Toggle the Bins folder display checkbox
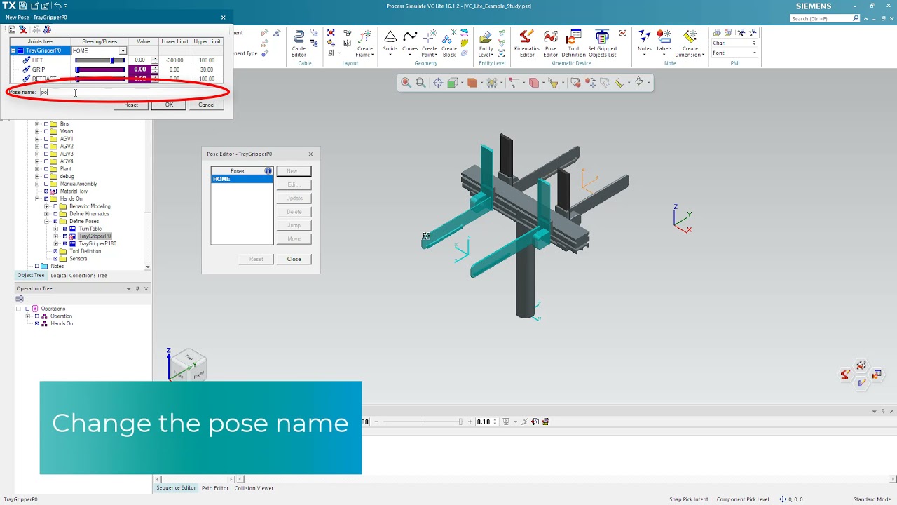The height and width of the screenshot is (505, 897). click(46, 124)
